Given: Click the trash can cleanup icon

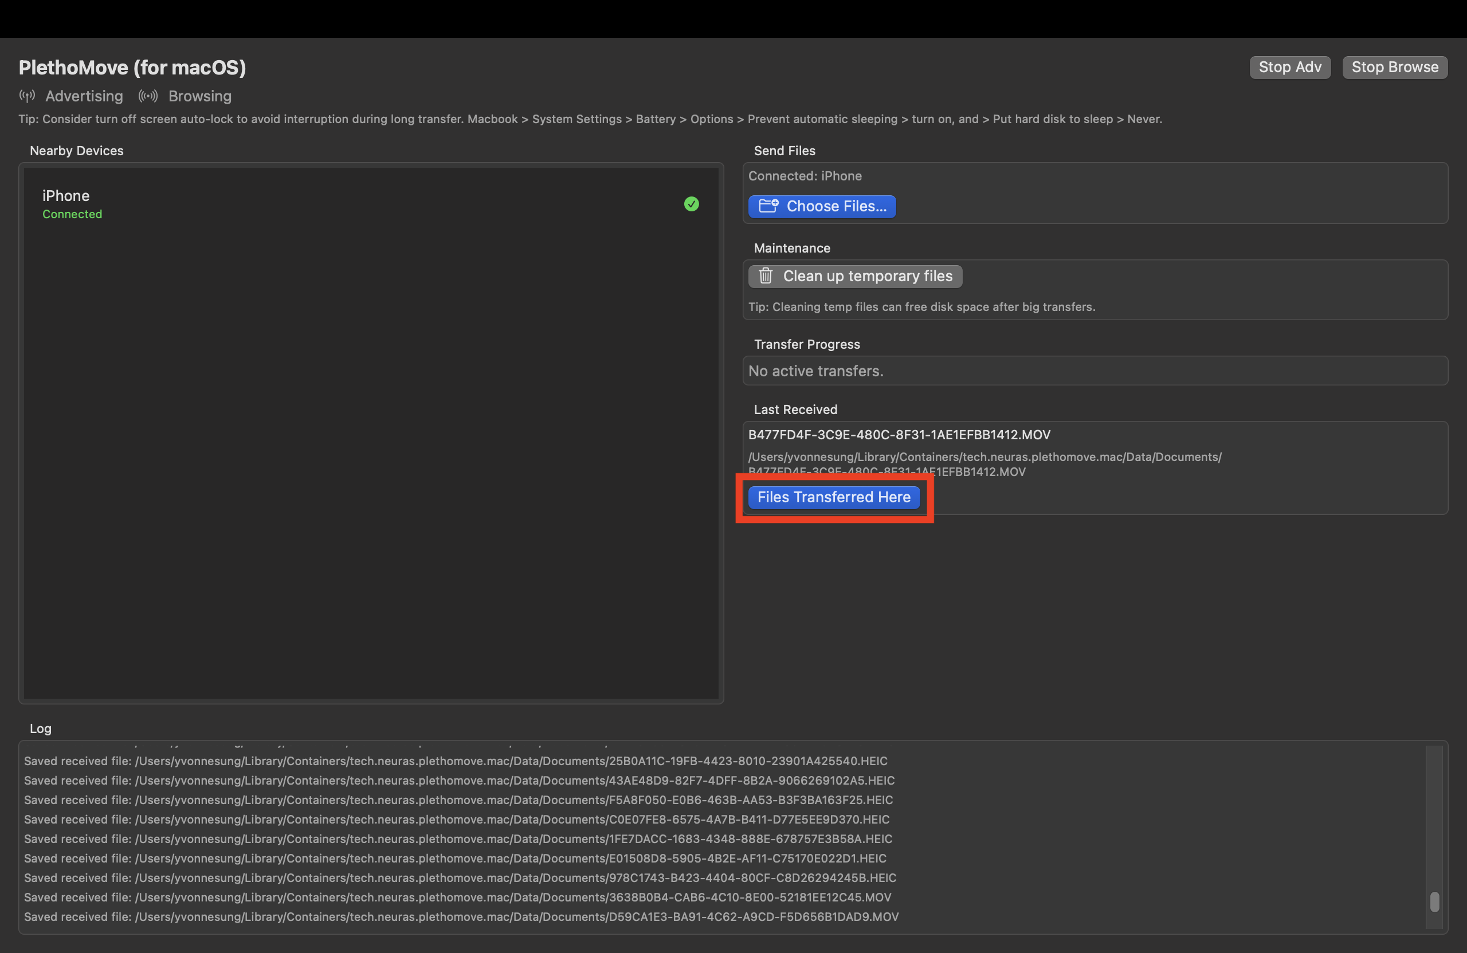Looking at the screenshot, I should [x=766, y=276].
